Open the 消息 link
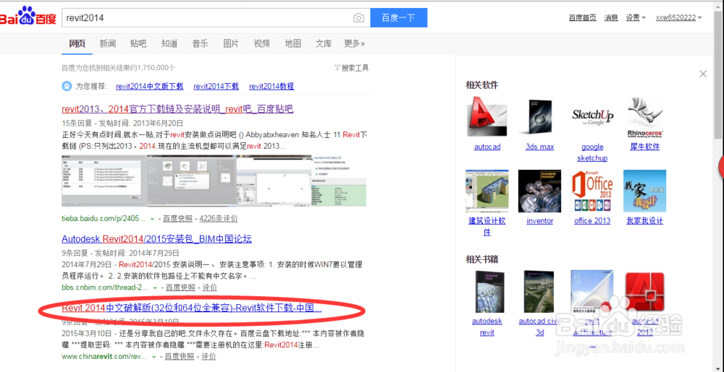Image resolution: width=724 pixels, height=372 pixels. (x=611, y=18)
